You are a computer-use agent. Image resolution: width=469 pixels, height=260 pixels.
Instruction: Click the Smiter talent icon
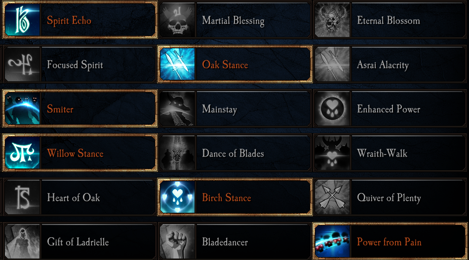tap(22, 109)
